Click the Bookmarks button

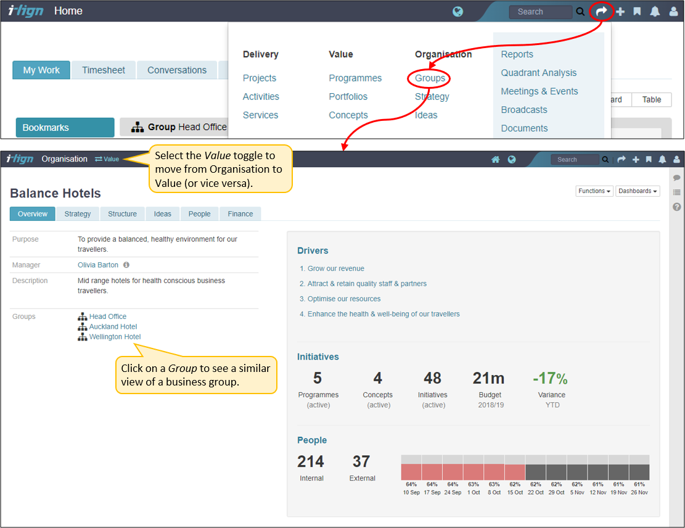(x=65, y=127)
